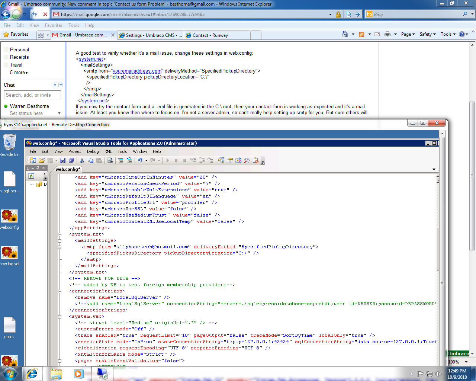This screenshot has width=476, height=381.
Task: Undo last edit in Visual Studio
Action: click(x=140, y=160)
